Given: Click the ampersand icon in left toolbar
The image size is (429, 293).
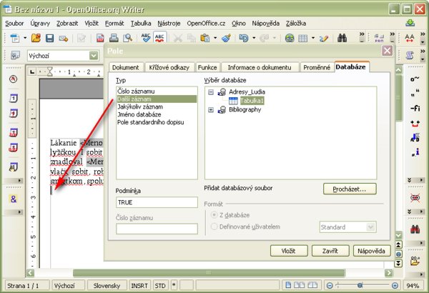Looking at the screenshot, I should click(13, 199).
